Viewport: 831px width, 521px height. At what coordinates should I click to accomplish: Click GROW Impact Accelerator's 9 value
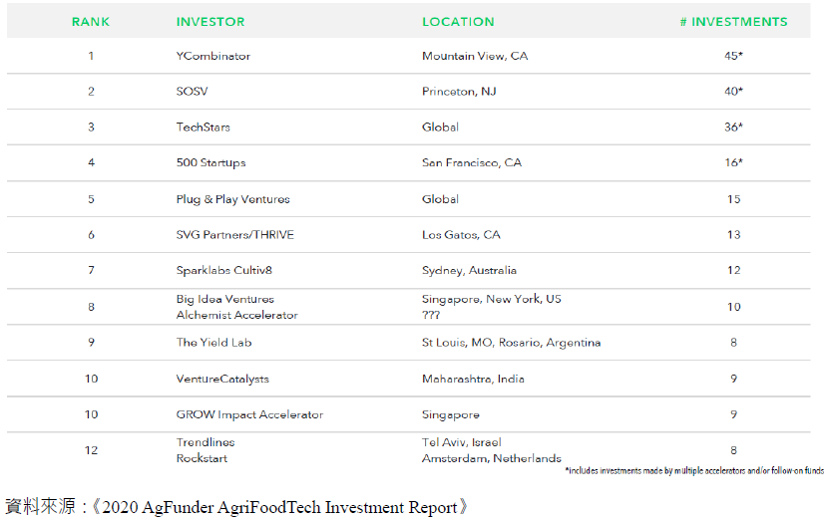[734, 414]
